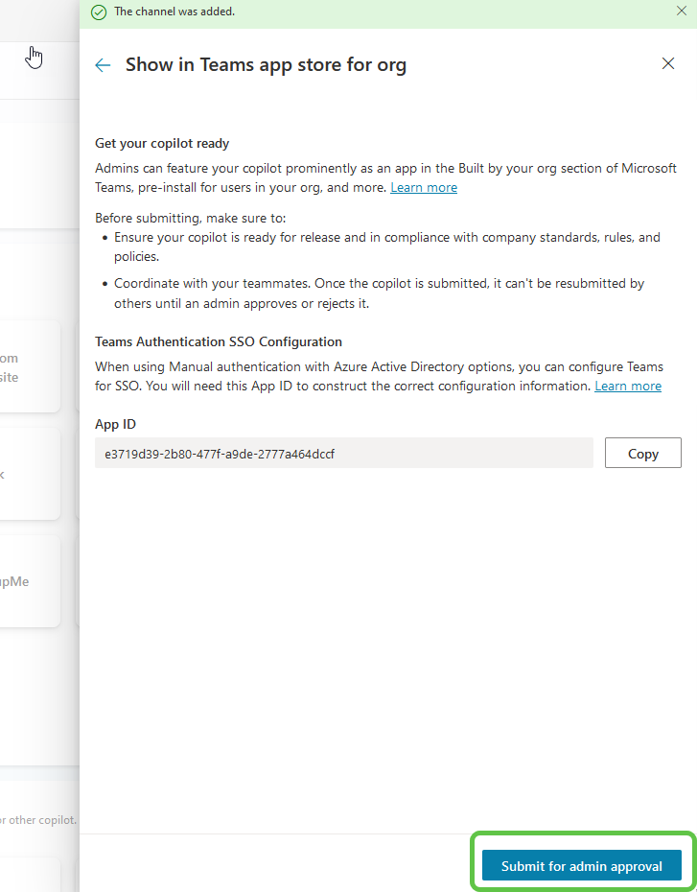
Task: Submit for admin approval
Action: 581,865
